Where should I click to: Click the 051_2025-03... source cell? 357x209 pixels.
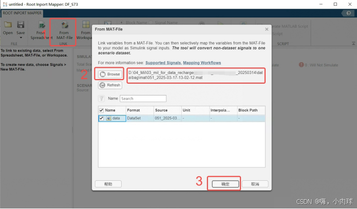click(x=168, y=118)
